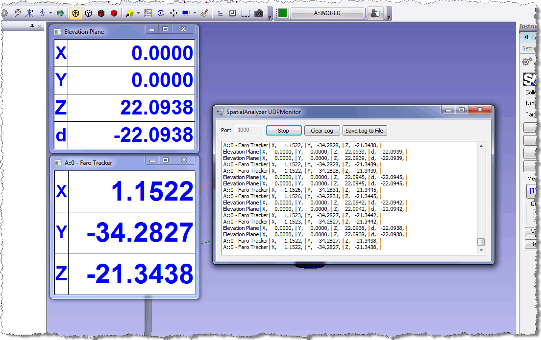This screenshot has height=340, width=541.
Task: Click Stop button in UDPMonitor
Action: coord(284,131)
